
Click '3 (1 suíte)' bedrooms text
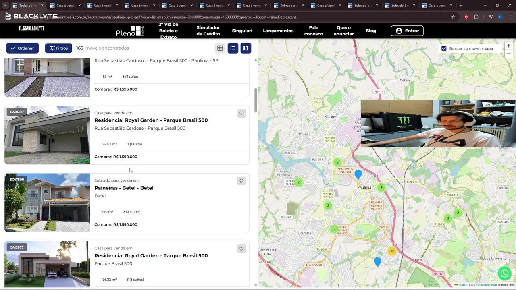134,144
